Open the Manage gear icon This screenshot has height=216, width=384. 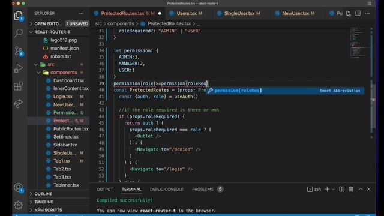(19, 205)
